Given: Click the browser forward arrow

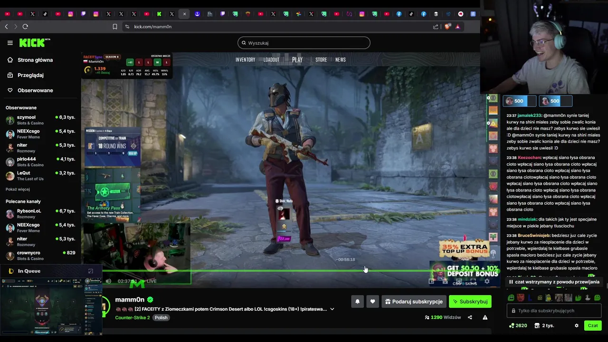Looking at the screenshot, I should pyautogui.click(x=15, y=27).
